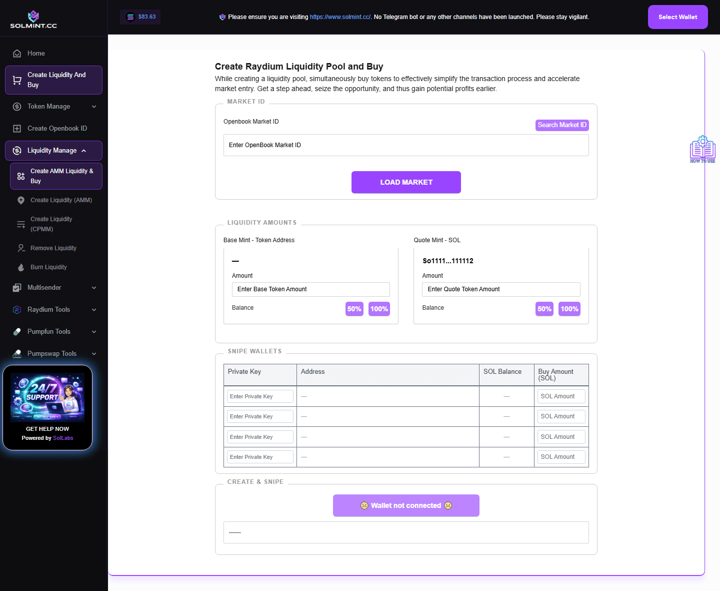Select the Create Openbook ID plus icon
This screenshot has height=591, width=720.
[x=16, y=128]
